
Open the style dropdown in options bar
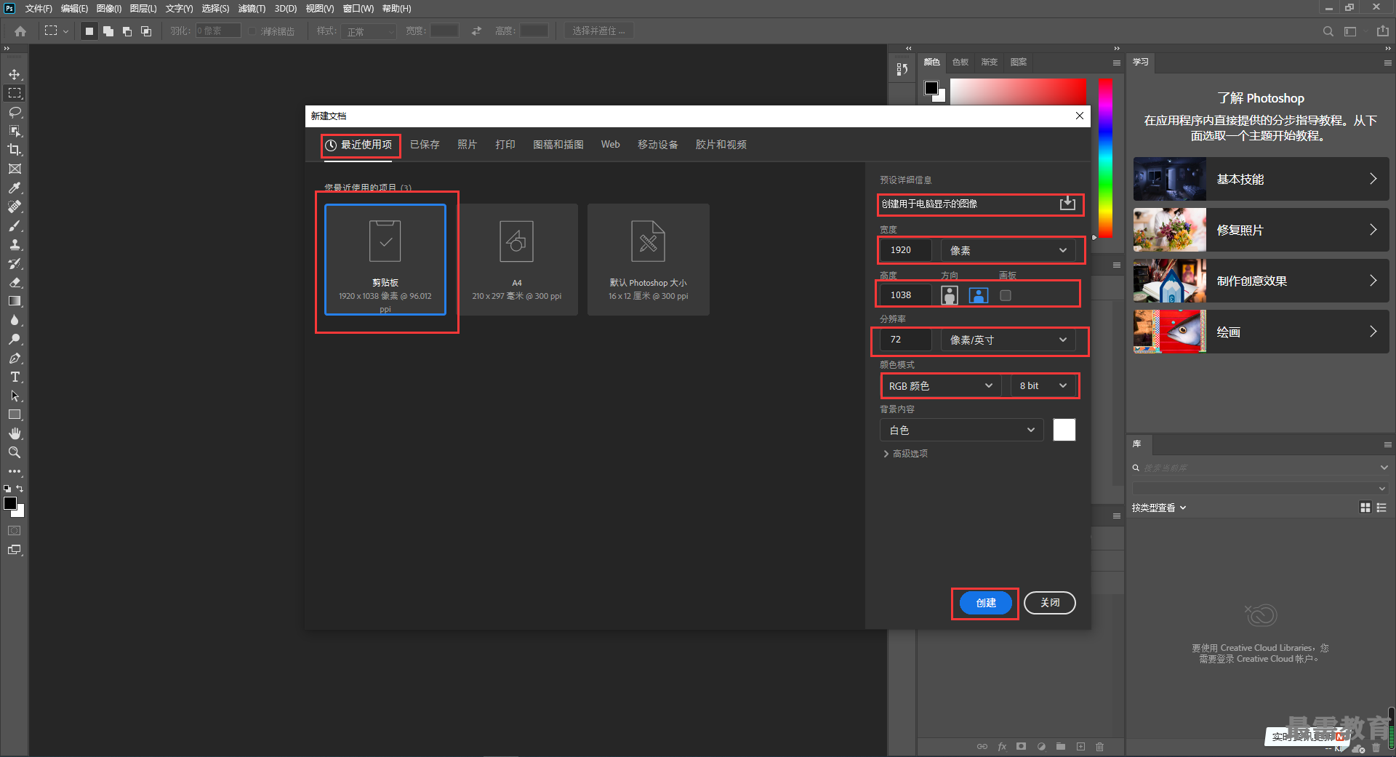[369, 31]
